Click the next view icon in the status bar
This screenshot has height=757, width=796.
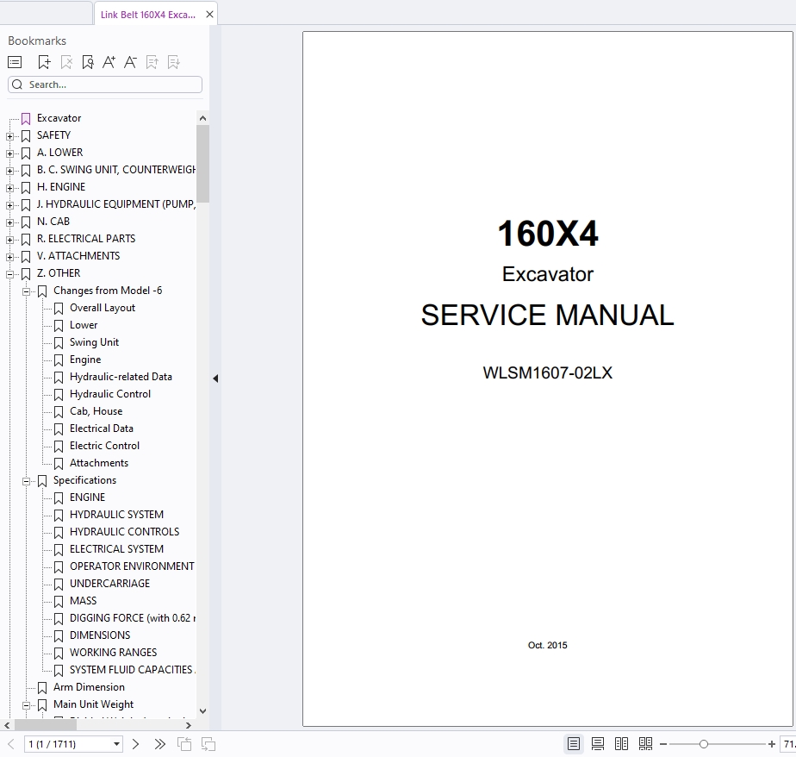208,744
